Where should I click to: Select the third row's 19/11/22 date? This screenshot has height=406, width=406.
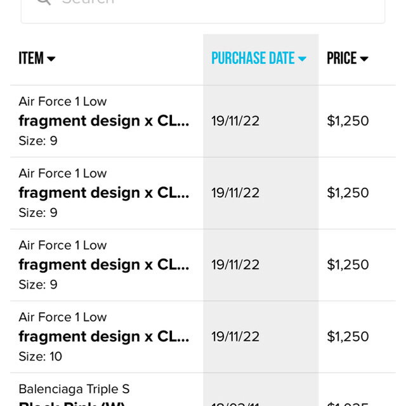235,265
